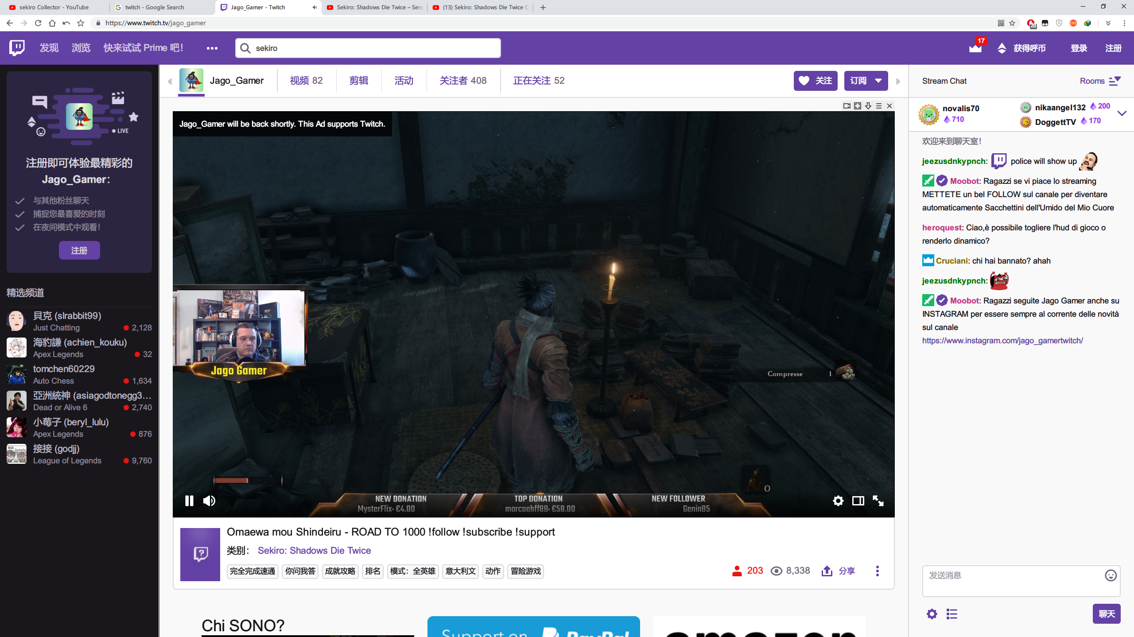Pause the stream playback
This screenshot has width=1134, height=637.
[189, 501]
